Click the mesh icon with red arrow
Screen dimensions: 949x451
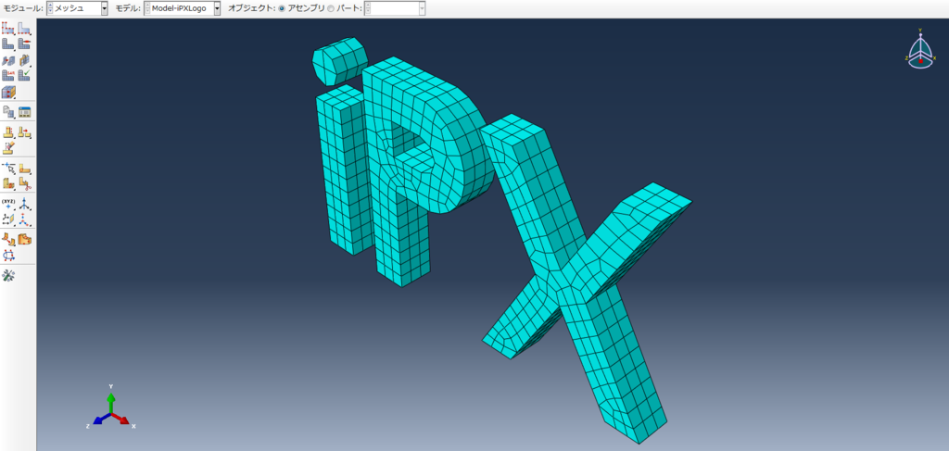pyautogui.click(x=24, y=44)
